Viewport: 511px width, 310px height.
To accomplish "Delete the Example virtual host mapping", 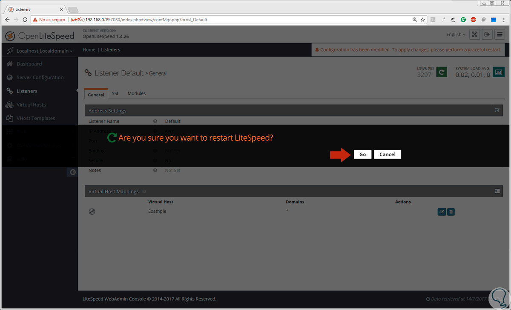I will click(x=451, y=211).
